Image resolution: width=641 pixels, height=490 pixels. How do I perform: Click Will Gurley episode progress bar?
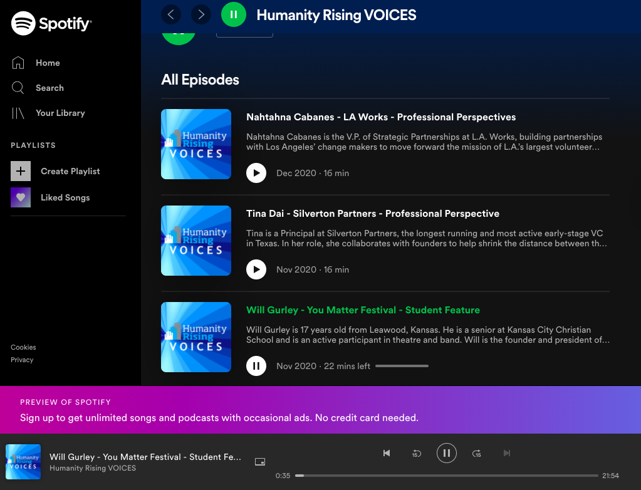click(x=402, y=366)
